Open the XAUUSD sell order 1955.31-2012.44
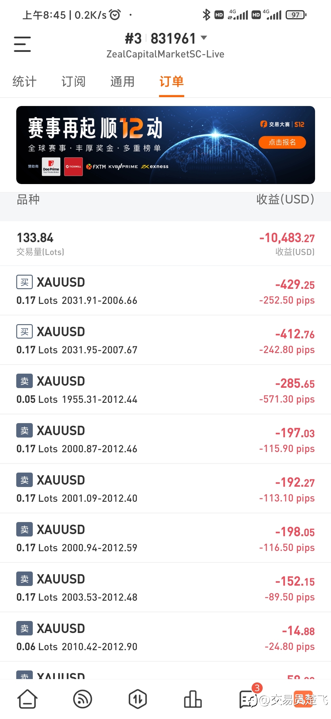This screenshot has width=331, height=719. pyautogui.click(x=165, y=390)
